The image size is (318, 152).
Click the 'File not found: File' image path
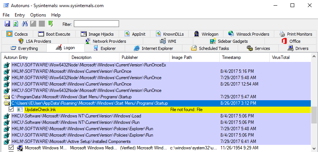pyautogui.click(x=187, y=110)
